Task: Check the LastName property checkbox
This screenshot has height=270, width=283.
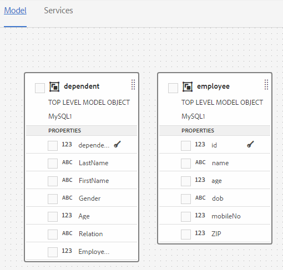Action: click(53, 164)
